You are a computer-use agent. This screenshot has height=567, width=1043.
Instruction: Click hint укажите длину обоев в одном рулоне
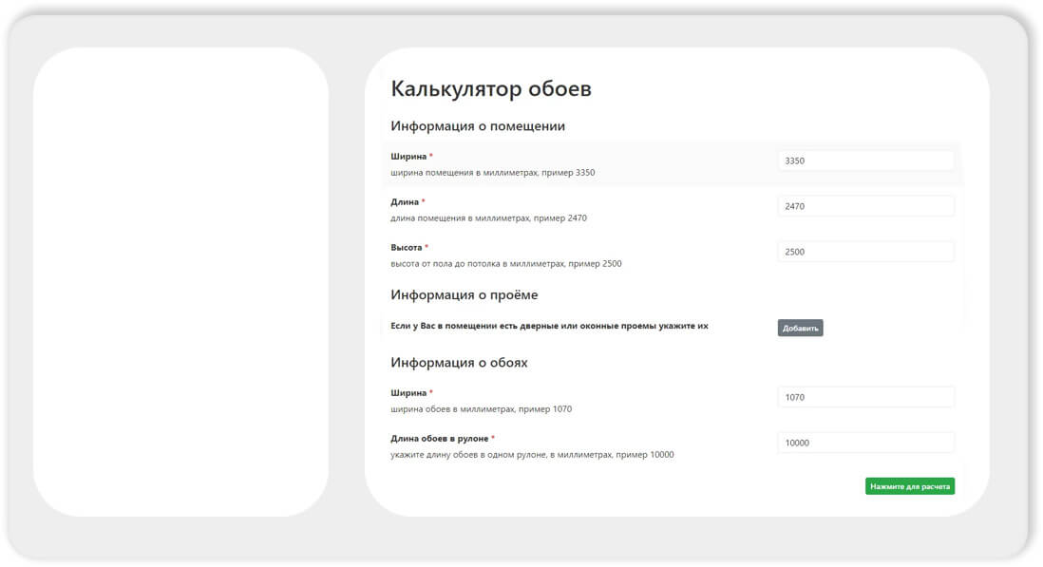point(532,455)
